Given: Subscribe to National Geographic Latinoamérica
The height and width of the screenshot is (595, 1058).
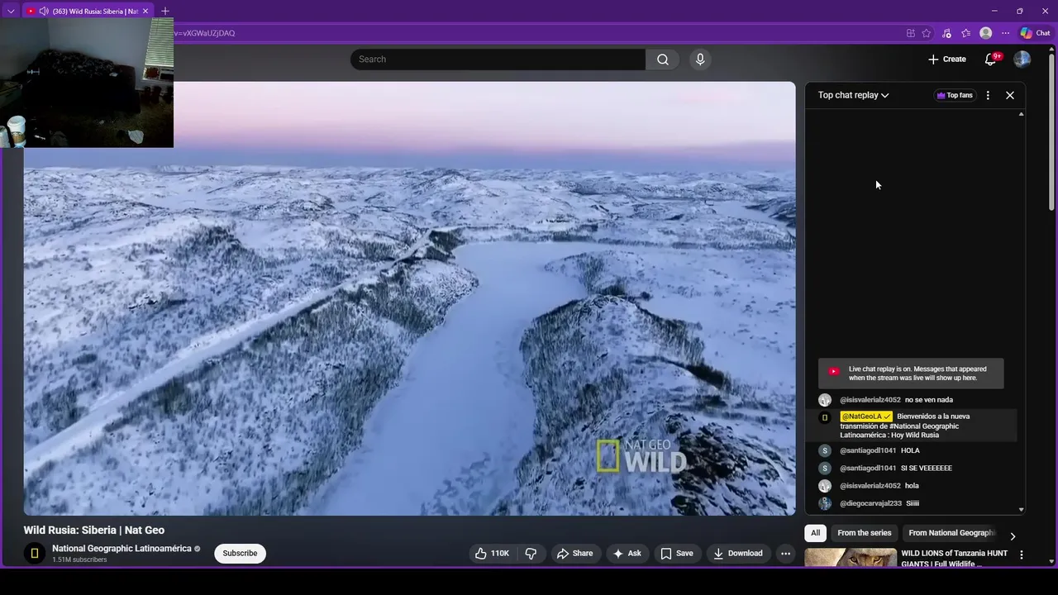Looking at the screenshot, I should click(x=240, y=554).
